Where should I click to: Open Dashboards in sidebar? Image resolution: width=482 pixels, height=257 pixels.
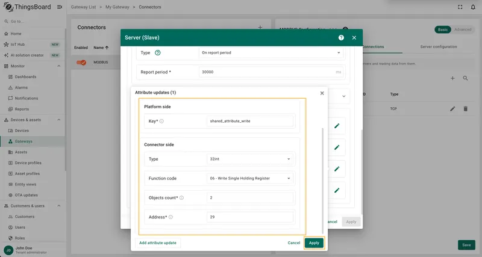click(33, 77)
